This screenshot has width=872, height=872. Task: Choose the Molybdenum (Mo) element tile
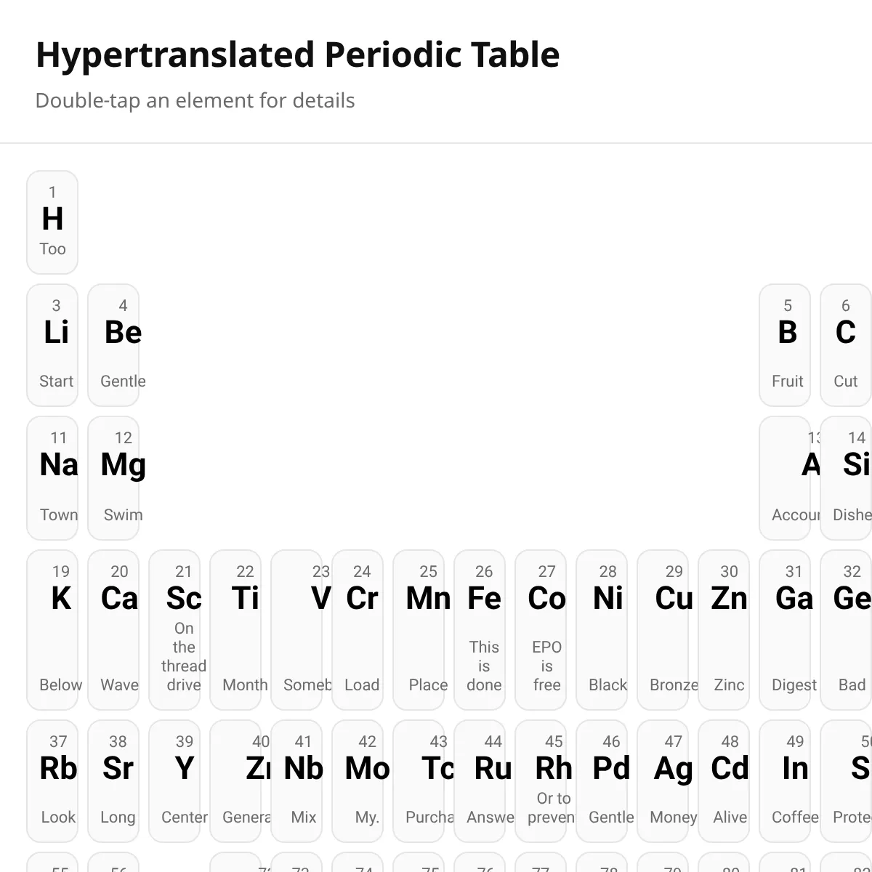pos(358,781)
